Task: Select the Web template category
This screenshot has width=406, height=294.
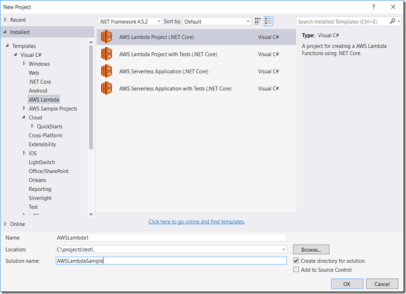Action: pyautogui.click(x=34, y=73)
